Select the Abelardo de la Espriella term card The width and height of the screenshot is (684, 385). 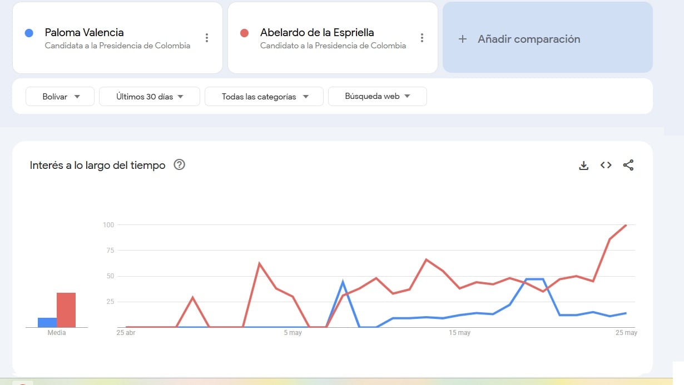click(x=333, y=37)
